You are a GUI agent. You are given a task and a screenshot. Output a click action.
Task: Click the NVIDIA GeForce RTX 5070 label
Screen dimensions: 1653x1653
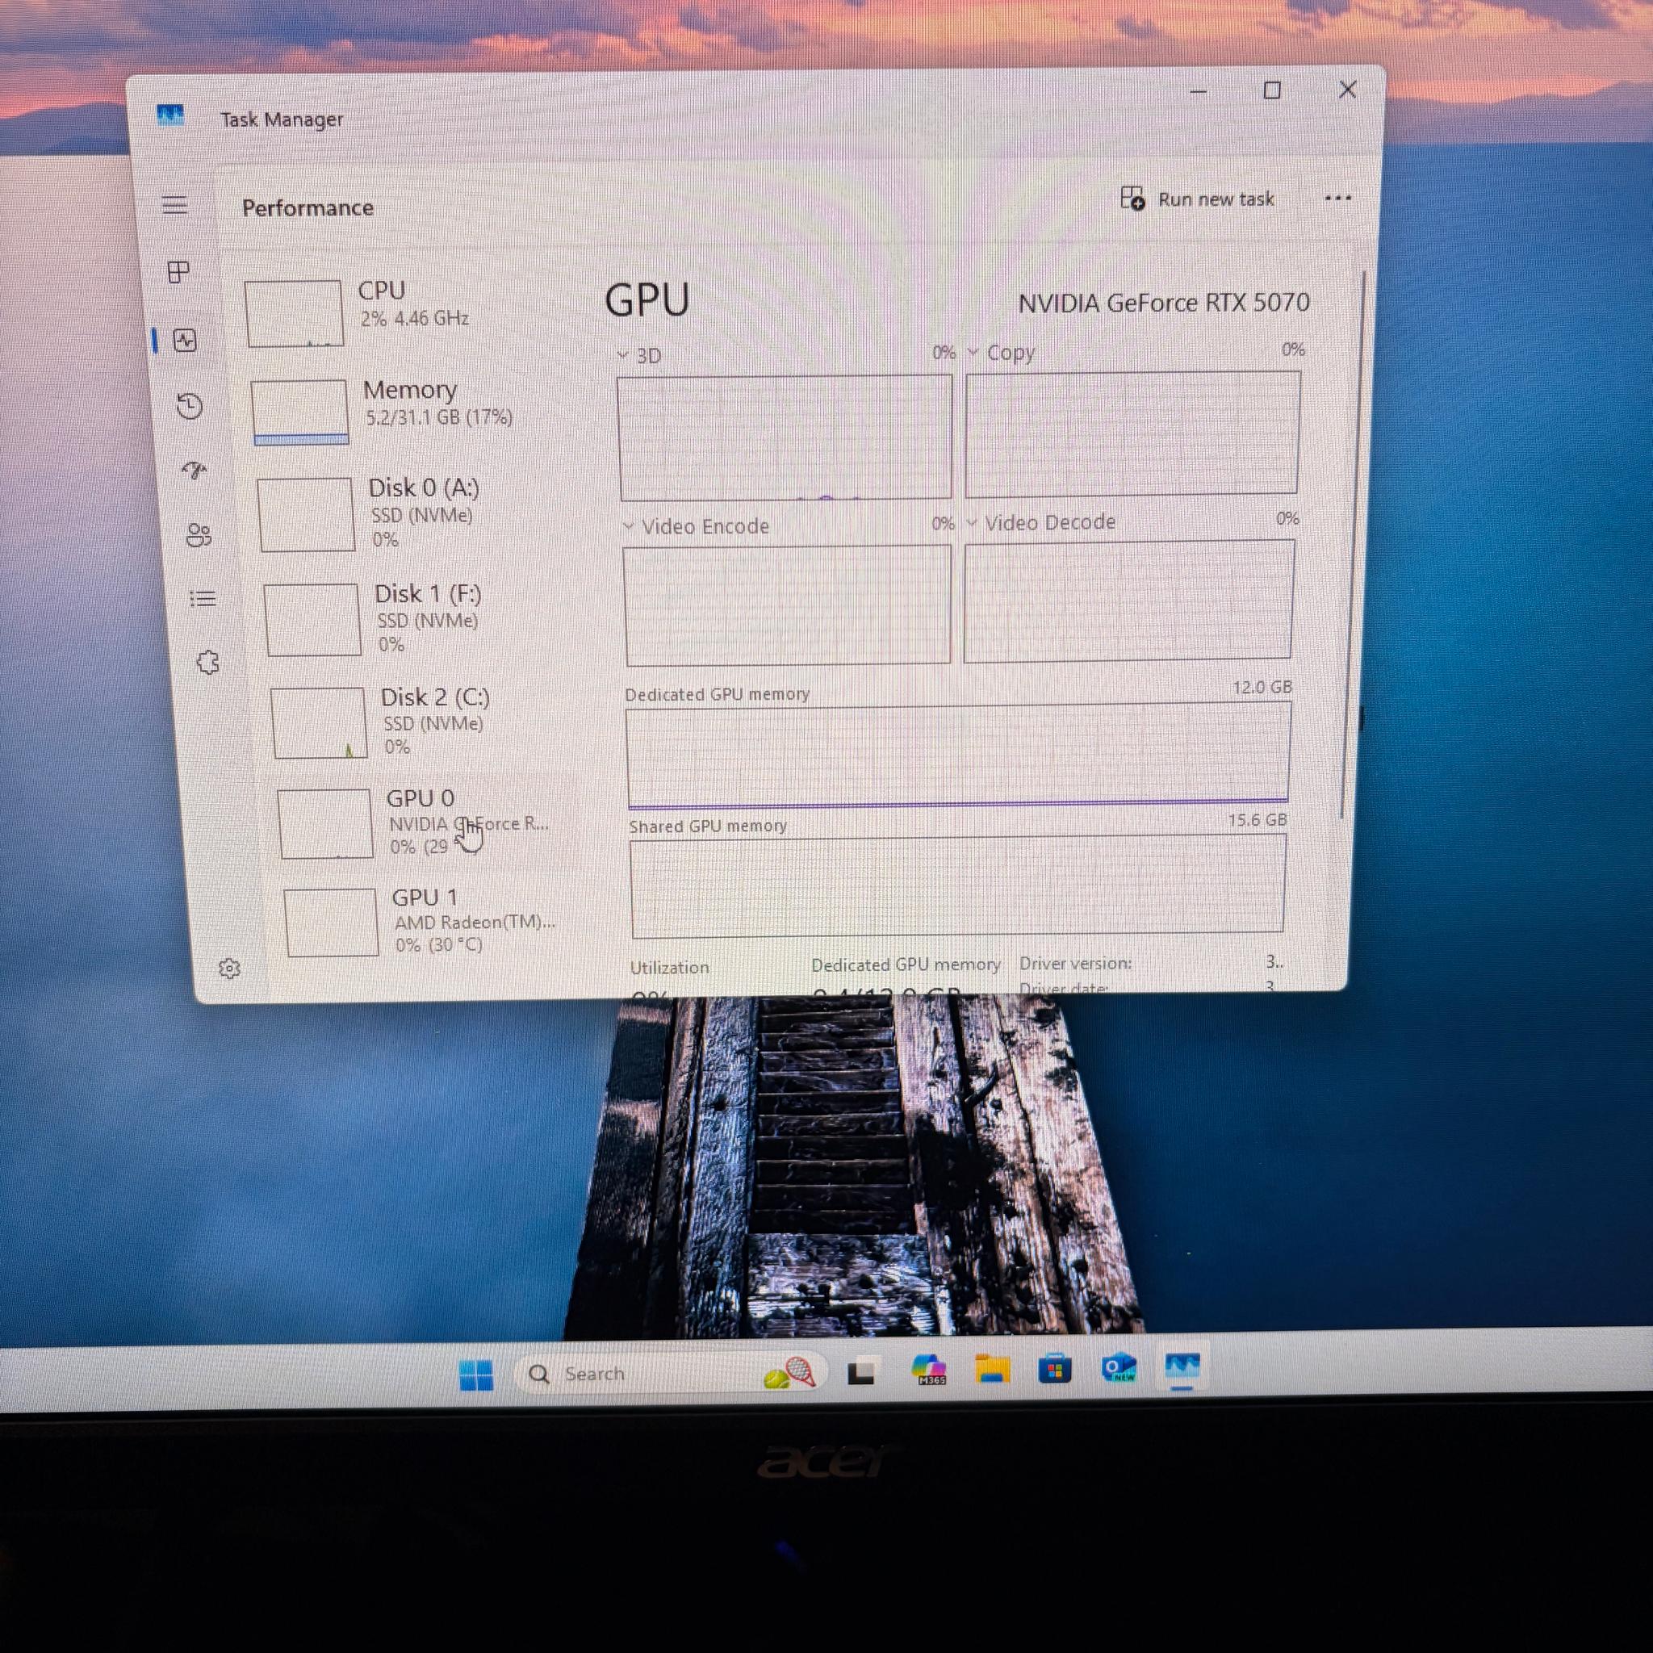point(1164,303)
